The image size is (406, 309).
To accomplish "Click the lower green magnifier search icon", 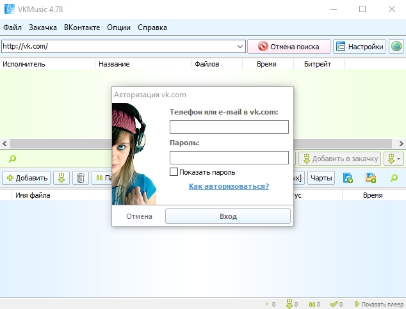I will 394,178.
